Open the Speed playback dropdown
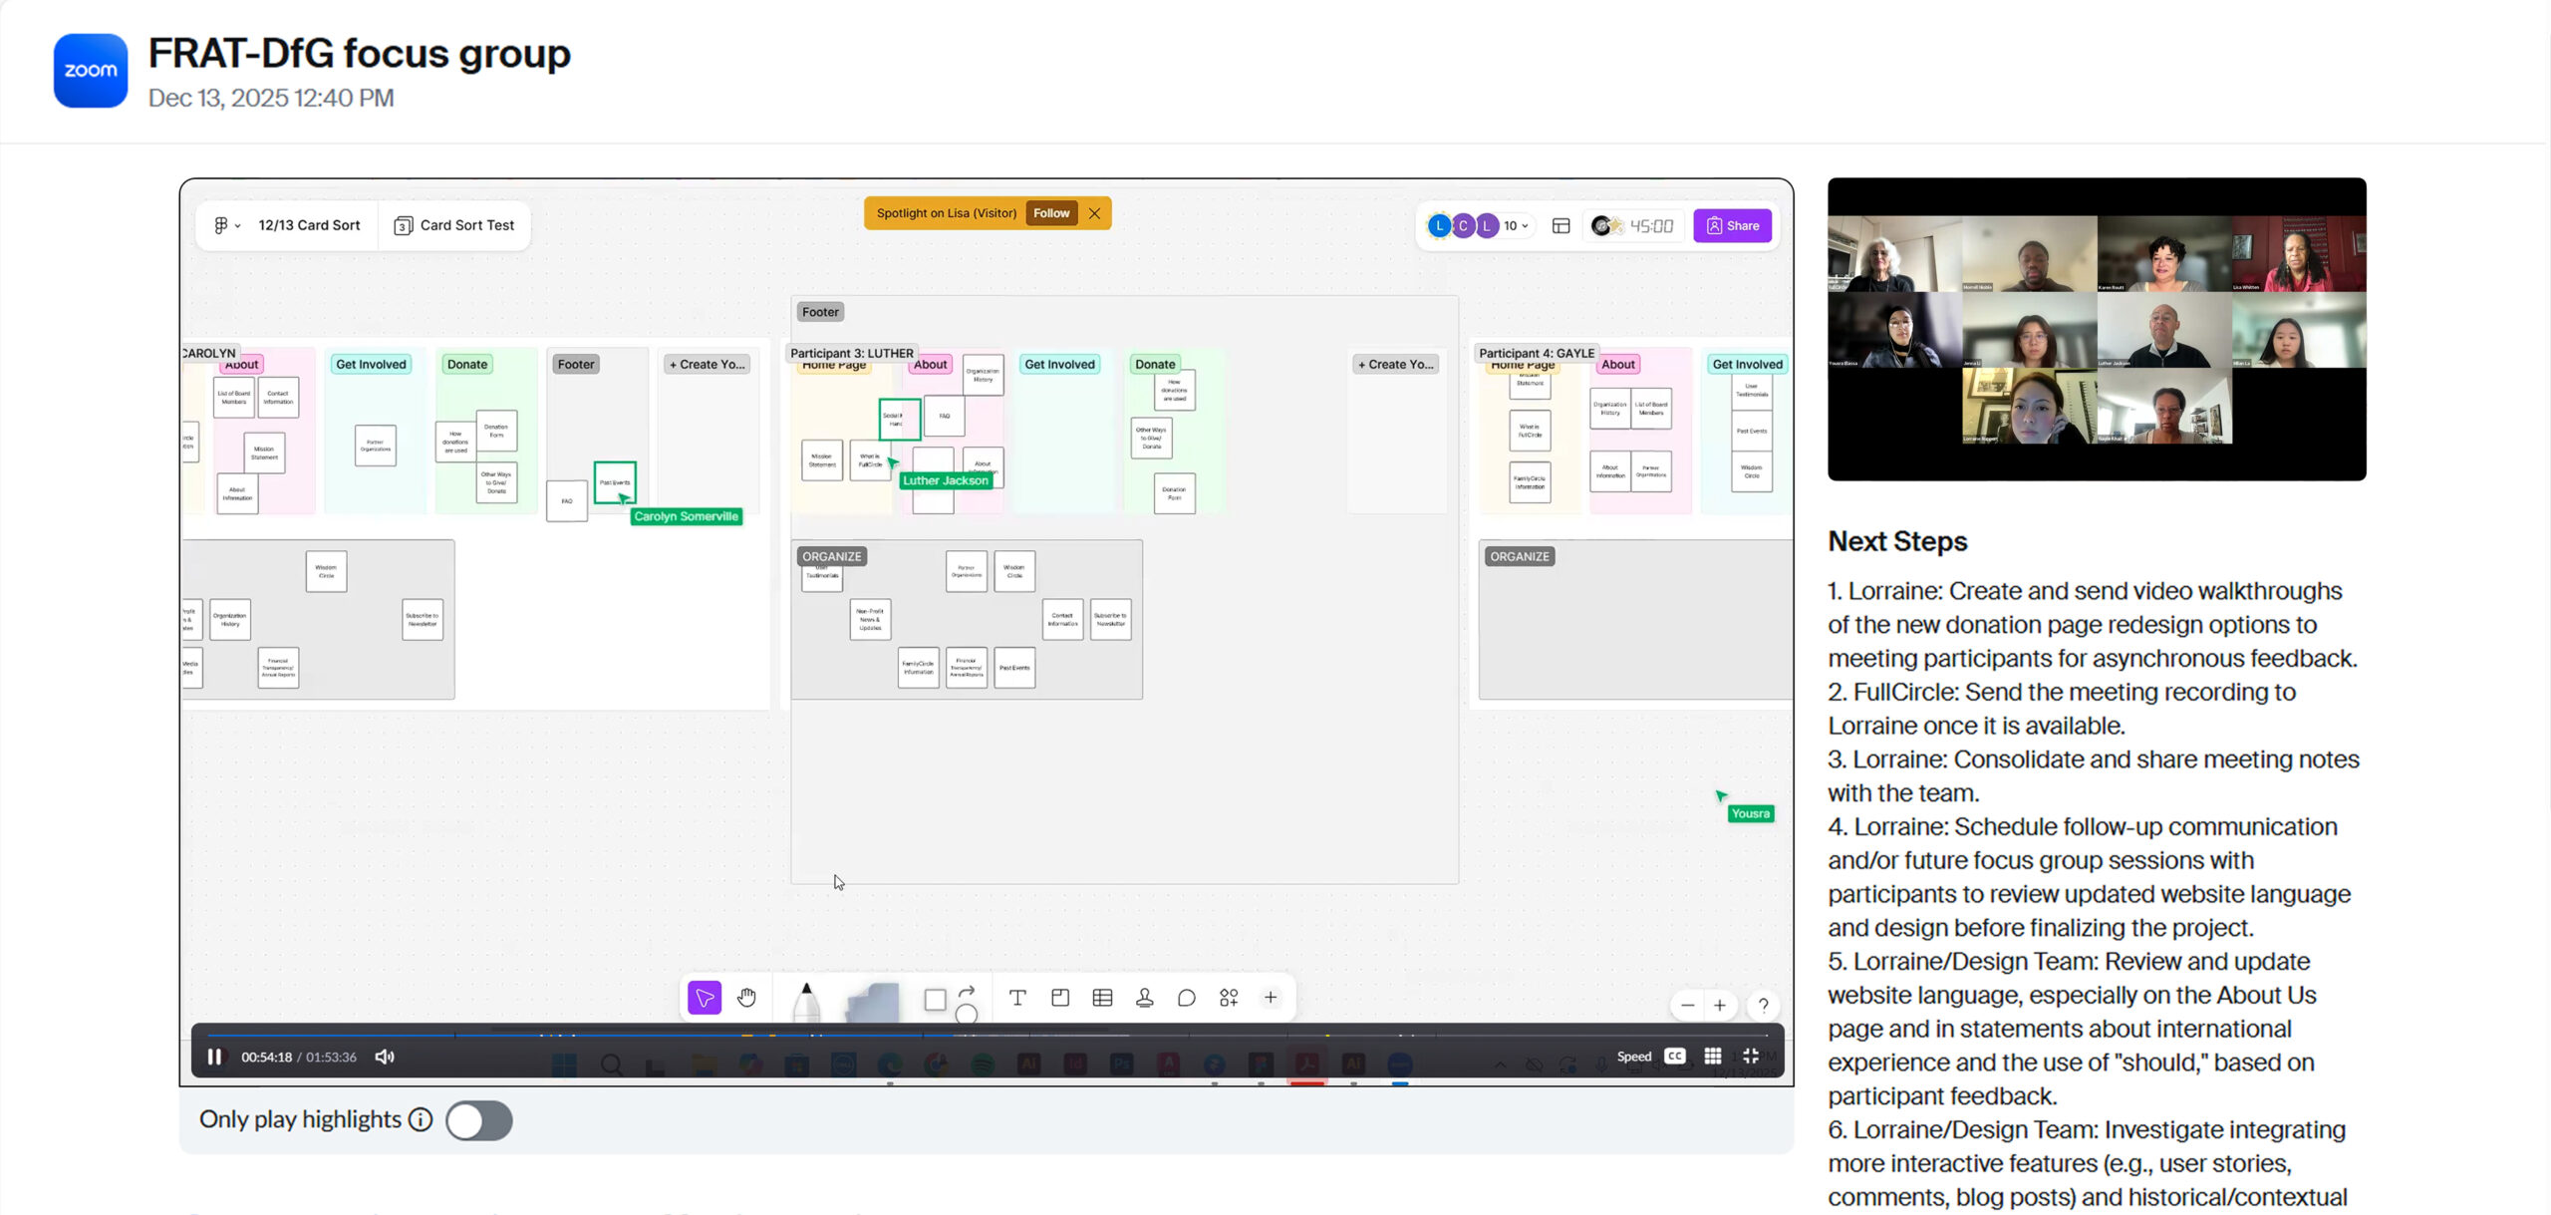The width and height of the screenshot is (2551, 1215). click(x=1633, y=1057)
